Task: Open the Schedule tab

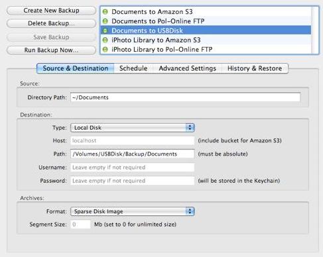Action: (133, 68)
